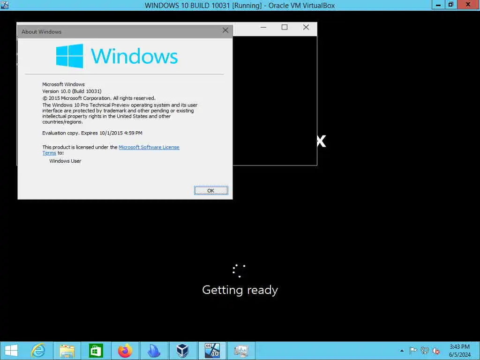This screenshot has width=480, height=360.
Task: Click OK in the About Windows dialog
Action: click(x=211, y=190)
